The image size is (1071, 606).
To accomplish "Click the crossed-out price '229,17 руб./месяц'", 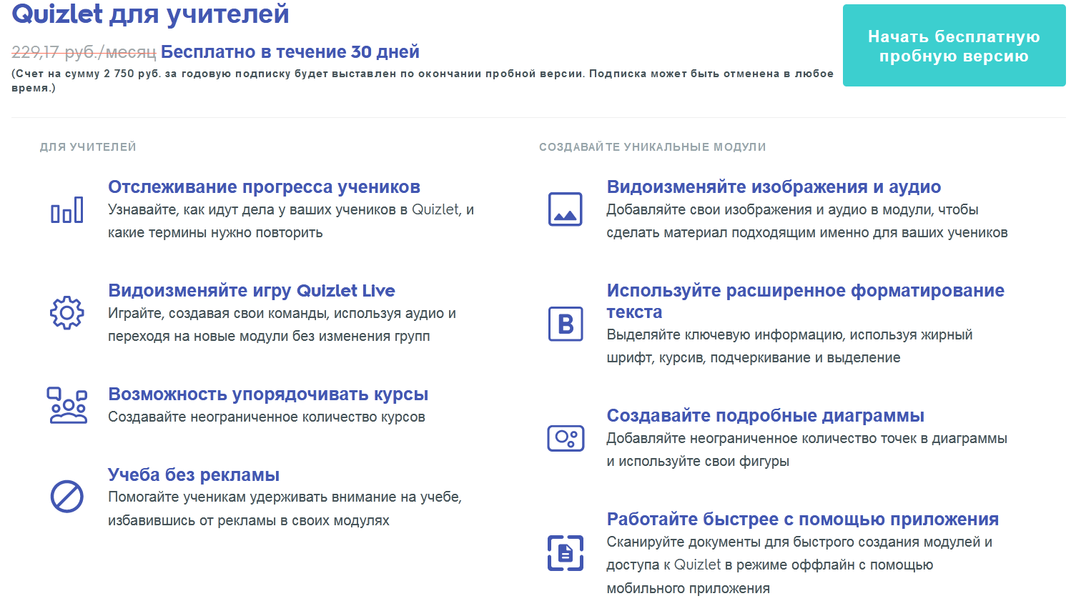I will [84, 52].
